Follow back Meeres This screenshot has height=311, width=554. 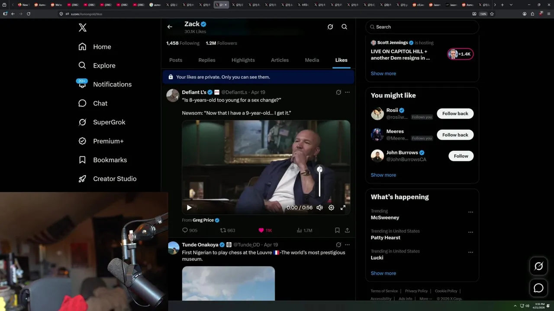pos(455,135)
